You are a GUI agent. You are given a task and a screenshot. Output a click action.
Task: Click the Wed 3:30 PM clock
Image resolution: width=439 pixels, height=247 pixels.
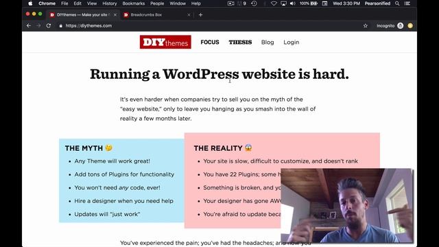coord(346,3)
